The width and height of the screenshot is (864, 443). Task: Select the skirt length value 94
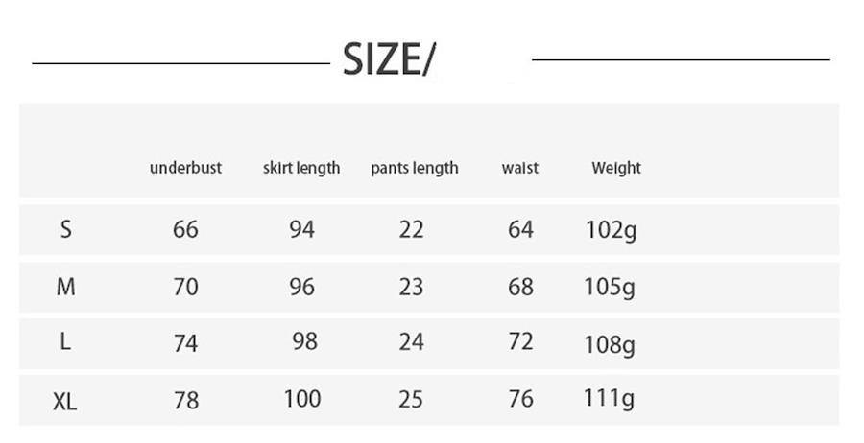301,229
